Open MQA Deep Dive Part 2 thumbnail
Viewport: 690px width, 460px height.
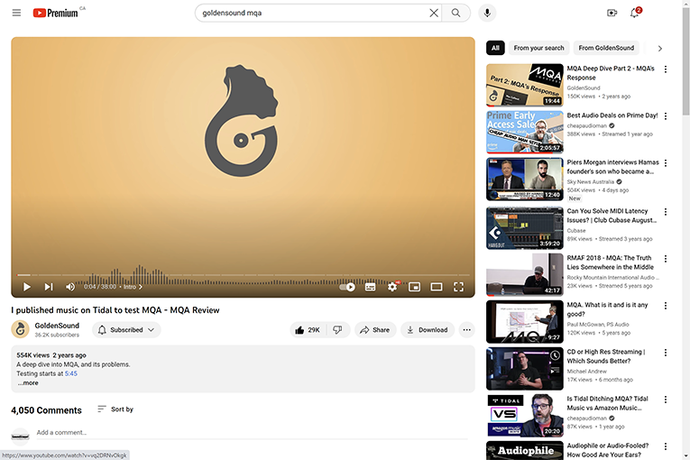click(x=525, y=85)
